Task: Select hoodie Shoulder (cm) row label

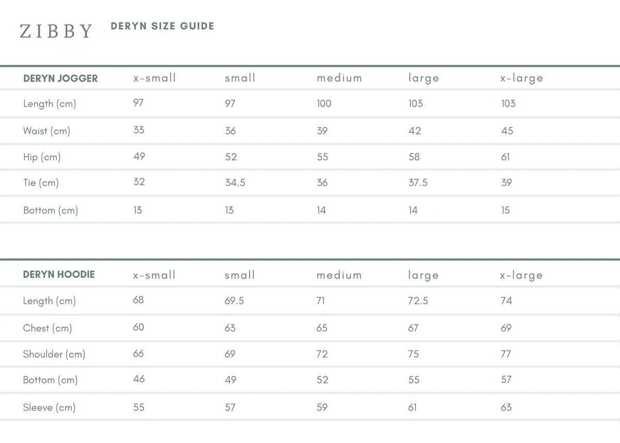Action: [54, 354]
